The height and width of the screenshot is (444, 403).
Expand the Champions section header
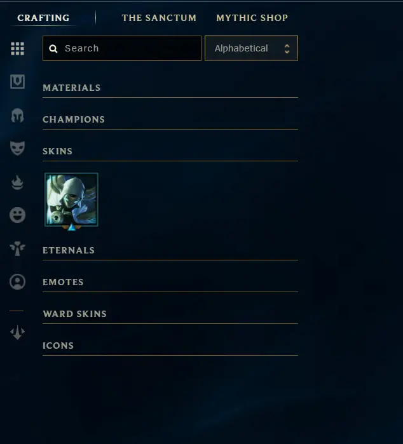click(170, 119)
